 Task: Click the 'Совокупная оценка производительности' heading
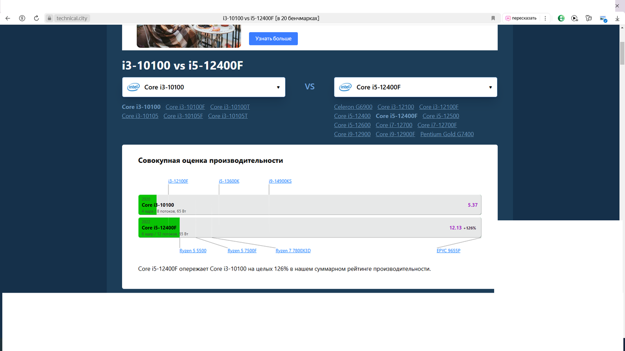click(x=210, y=160)
